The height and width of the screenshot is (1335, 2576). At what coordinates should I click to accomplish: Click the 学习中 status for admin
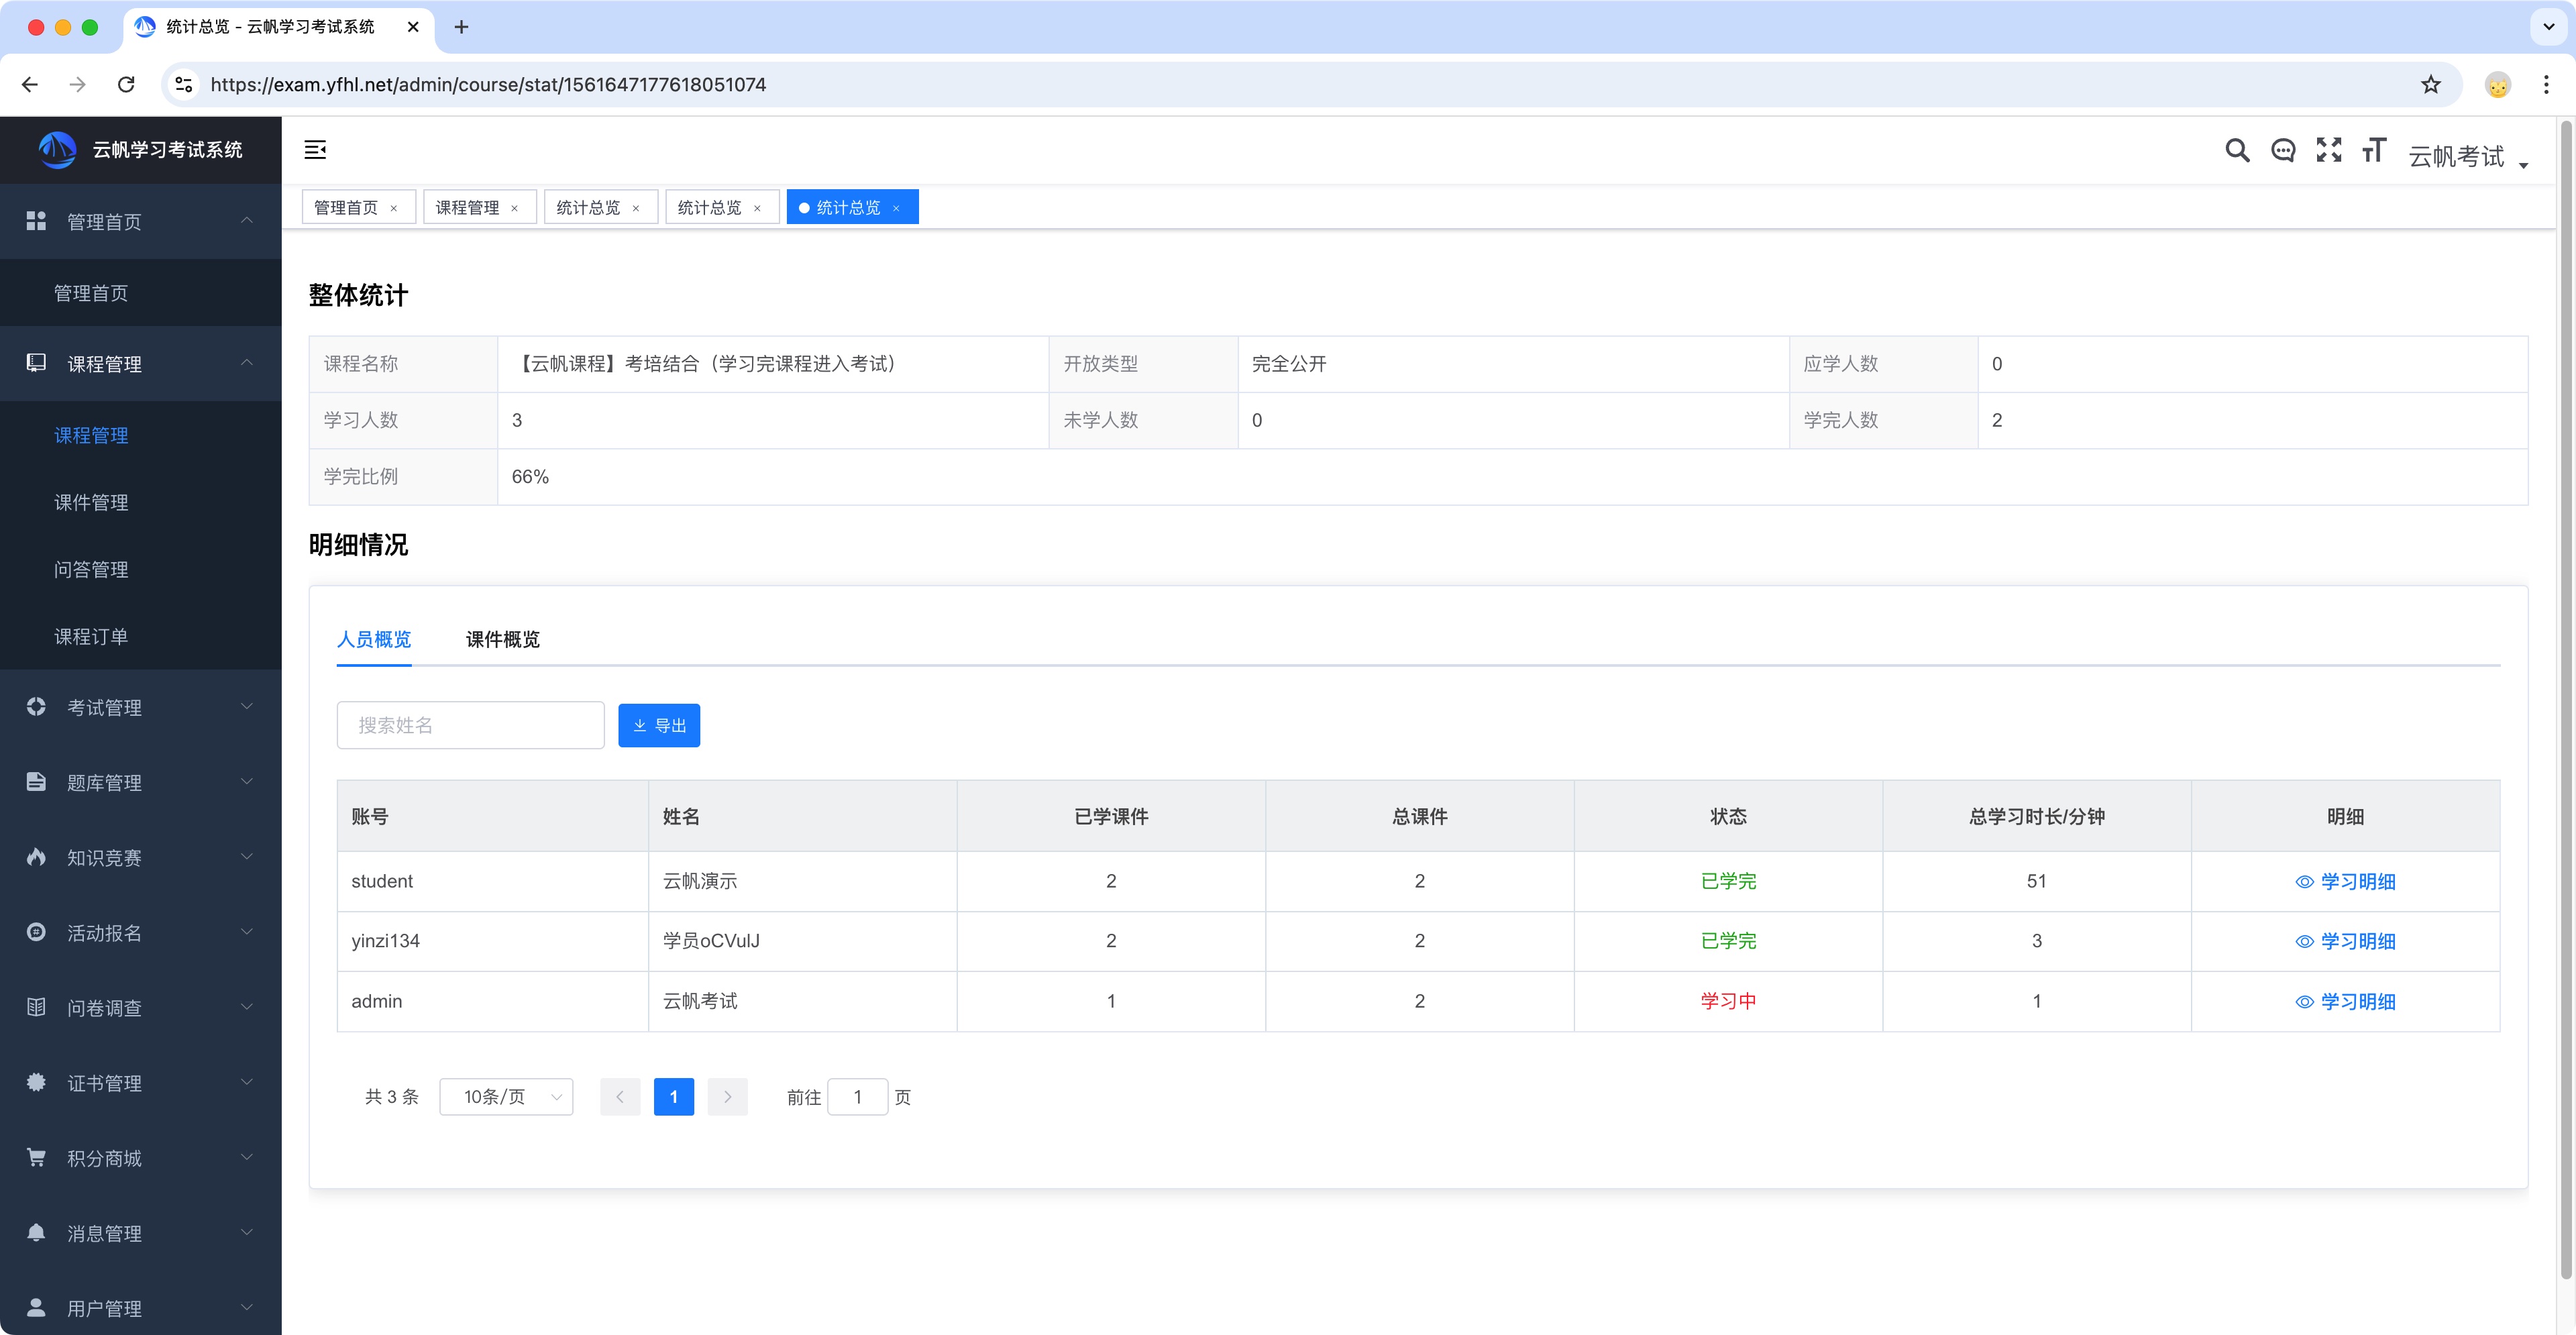point(1728,1001)
